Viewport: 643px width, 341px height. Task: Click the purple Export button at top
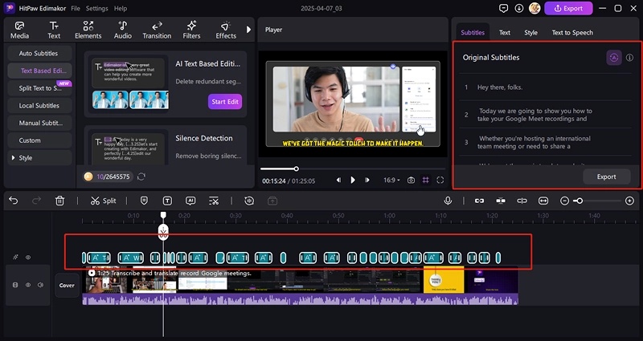(568, 8)
